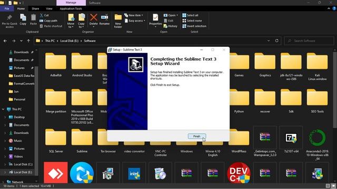Select the AdbeRdr folder
This screenshot has width=337, height=189.
[56, 65]
